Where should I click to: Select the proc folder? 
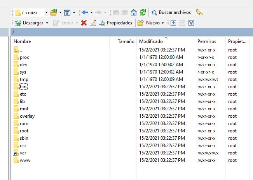[24, 57]
